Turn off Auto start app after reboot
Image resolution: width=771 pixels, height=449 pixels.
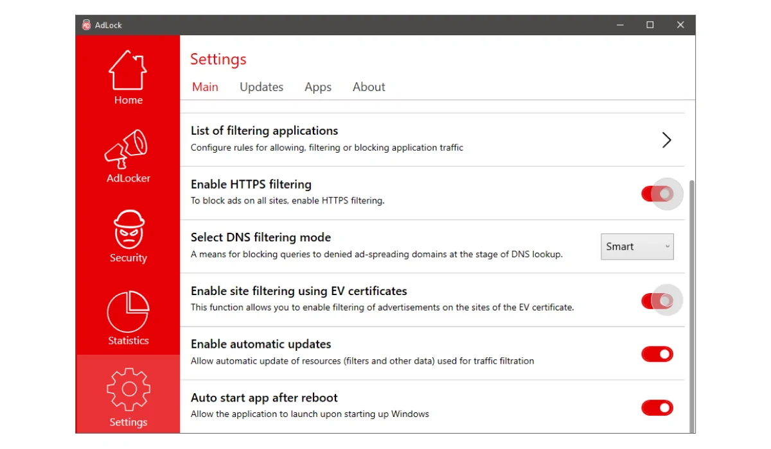coord(657,407)
